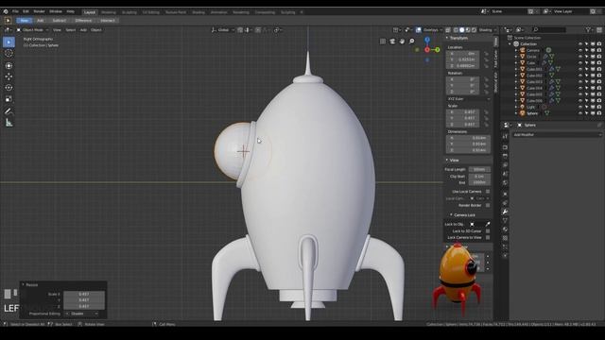Open the Window menu
This screenshot has height=340, width=605.
[56, 11]
